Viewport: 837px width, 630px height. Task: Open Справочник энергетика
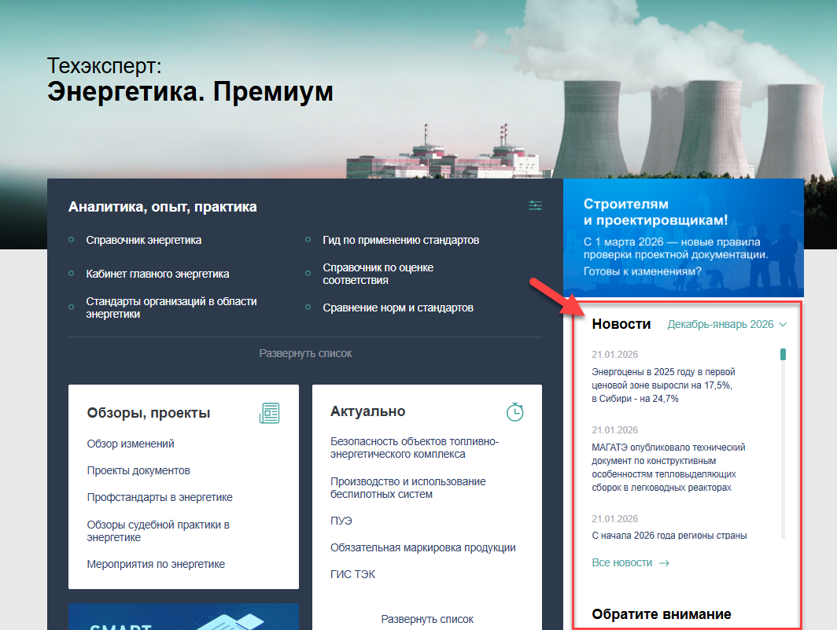143,240
